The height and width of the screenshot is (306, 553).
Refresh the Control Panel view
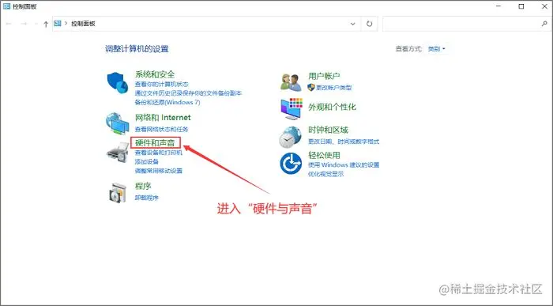click(369, 24)
